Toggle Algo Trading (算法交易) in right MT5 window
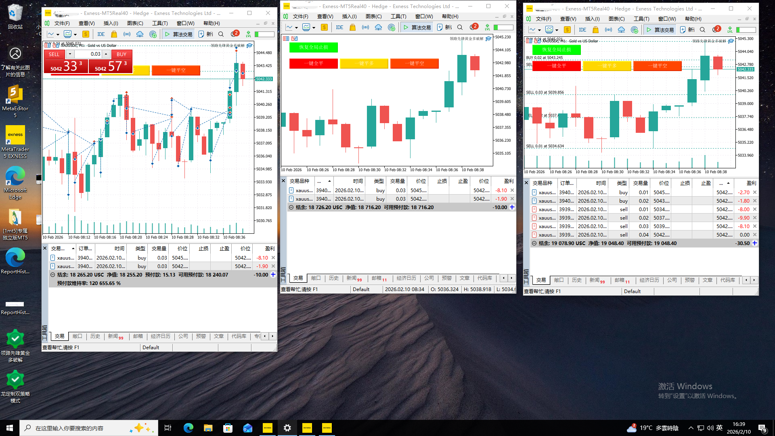This screenshot has width=775, height=436. pos(660,30)
